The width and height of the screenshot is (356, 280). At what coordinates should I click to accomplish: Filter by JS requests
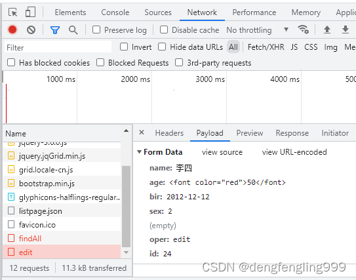(294, 47)
